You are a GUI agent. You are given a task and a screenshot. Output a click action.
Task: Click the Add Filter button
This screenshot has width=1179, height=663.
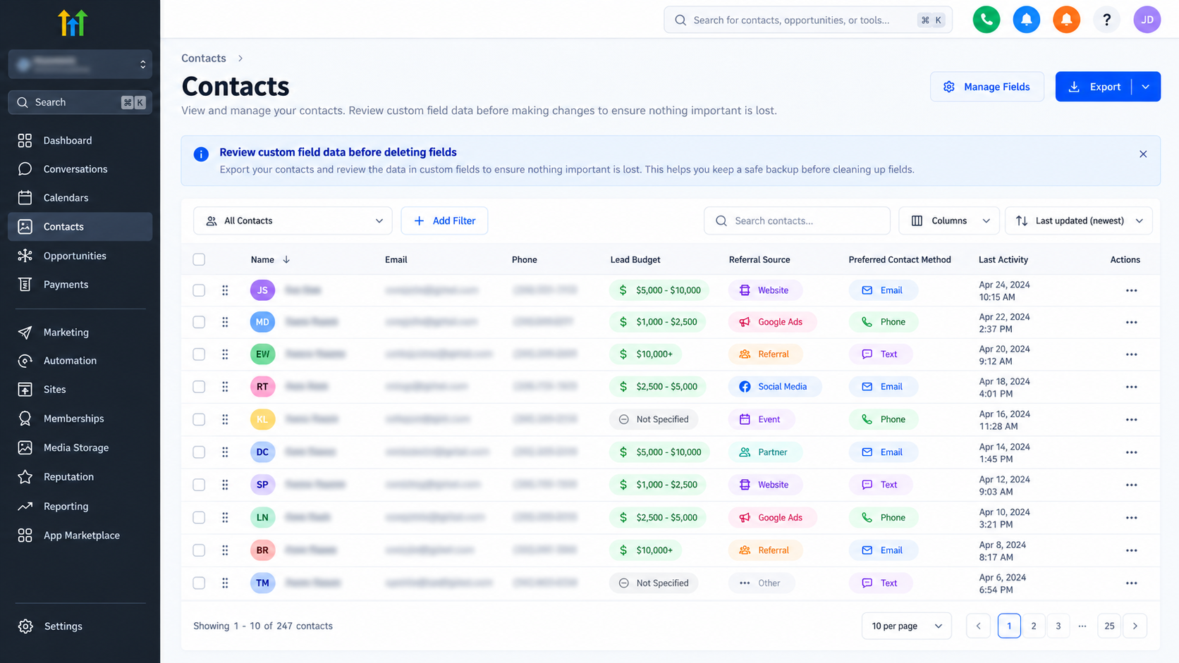coord(444,221)
